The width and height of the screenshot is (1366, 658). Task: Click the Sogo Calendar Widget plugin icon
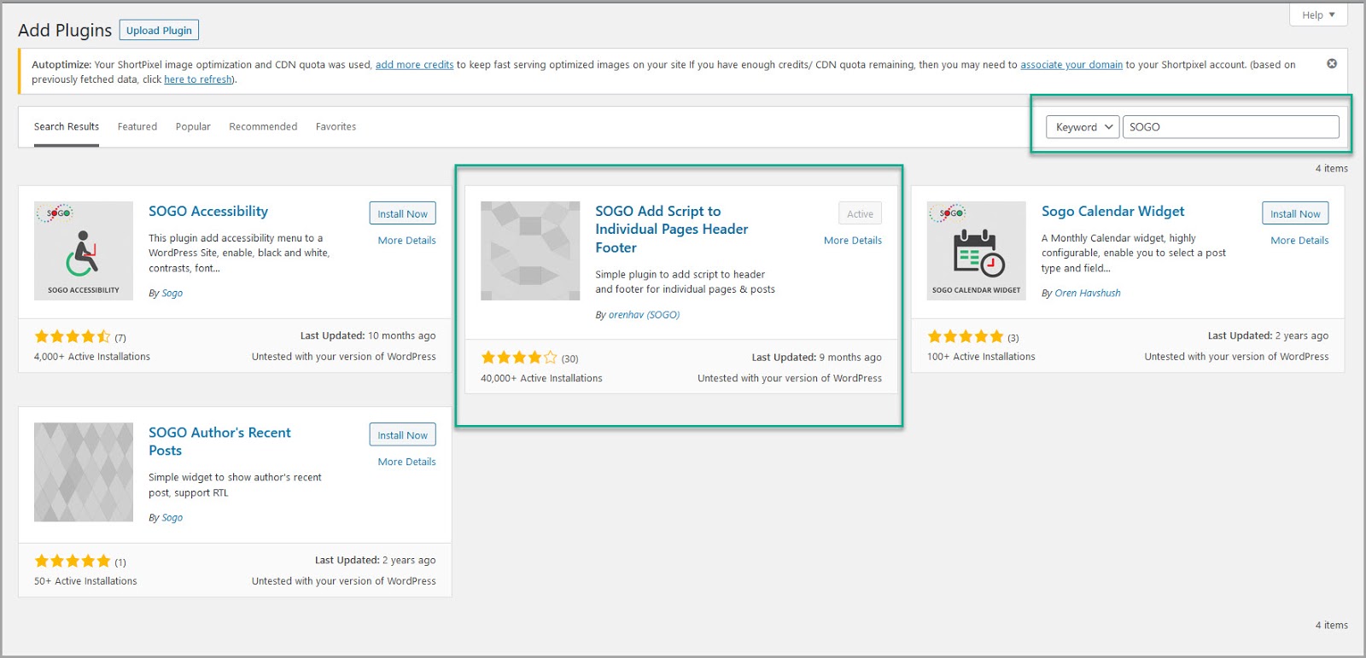pos(976,251)
